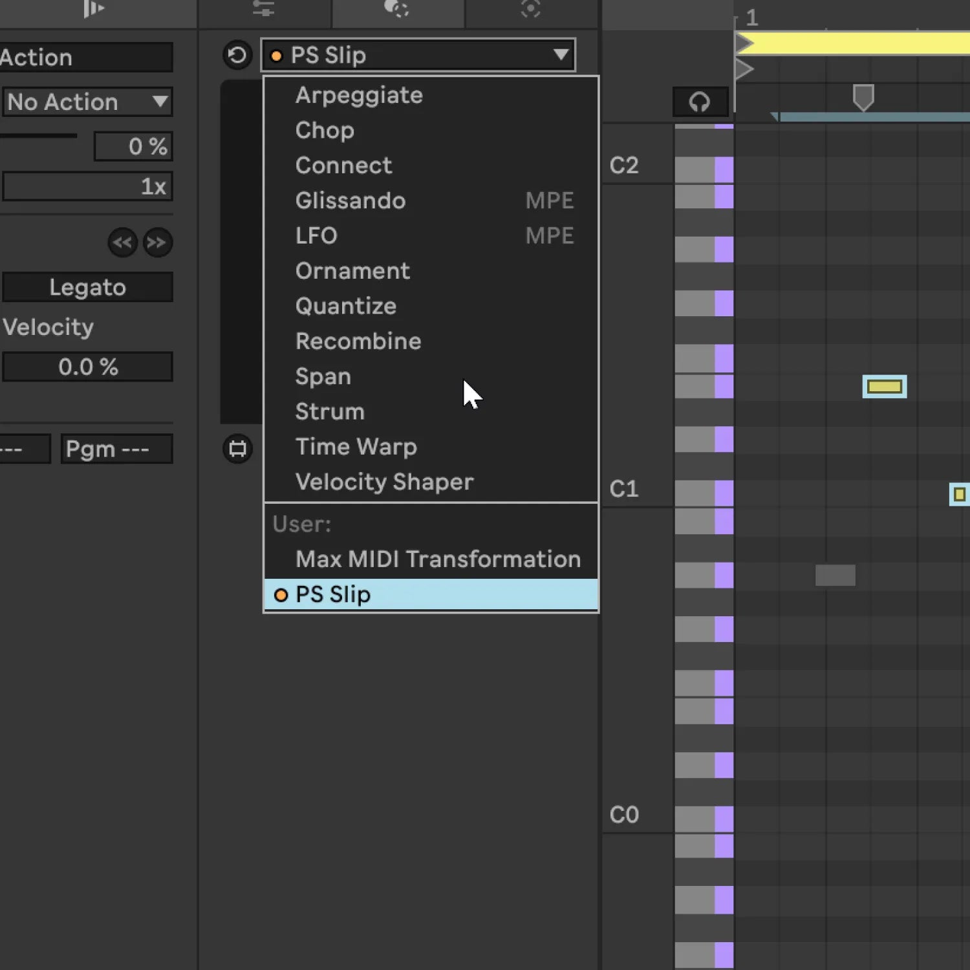Open the No Action follow dropdown

click(x=87, y=102)
